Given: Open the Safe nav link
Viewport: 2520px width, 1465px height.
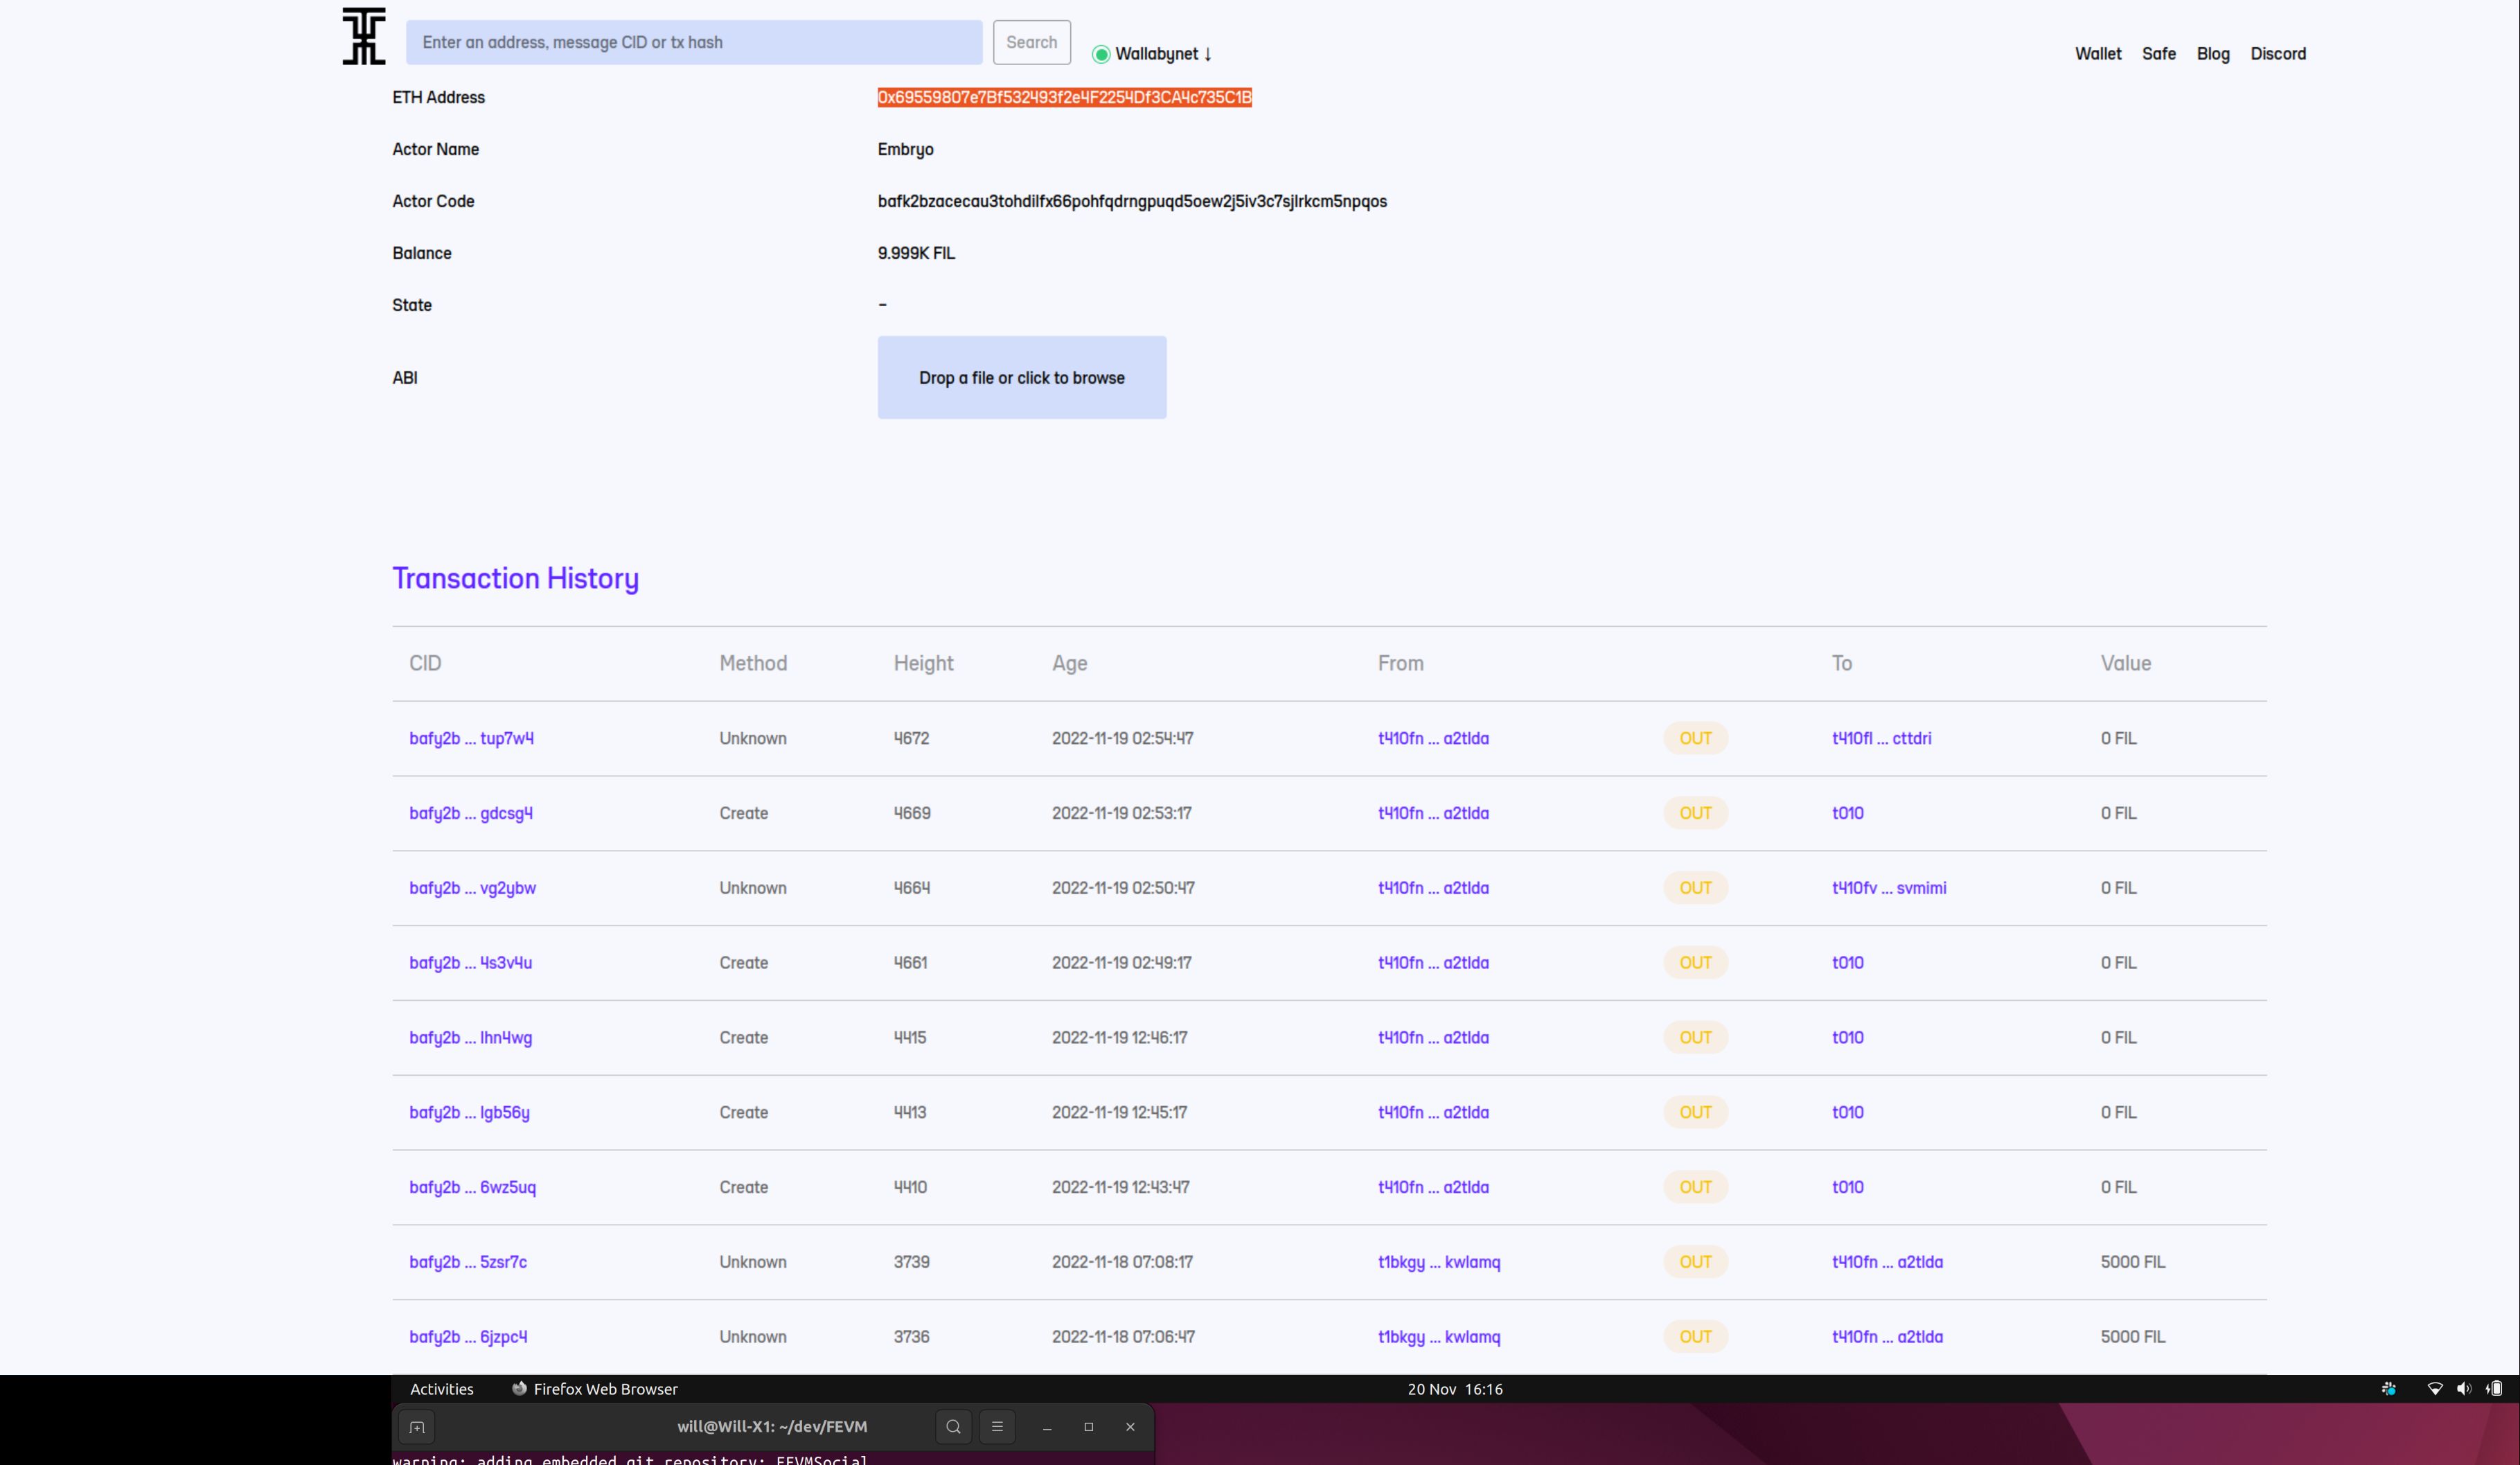Looking at the screenshot, I should pyautogui.click(x=2159, y=54).
